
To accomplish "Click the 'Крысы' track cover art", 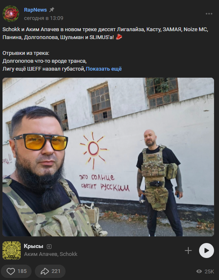I will (x=12, y=251).
